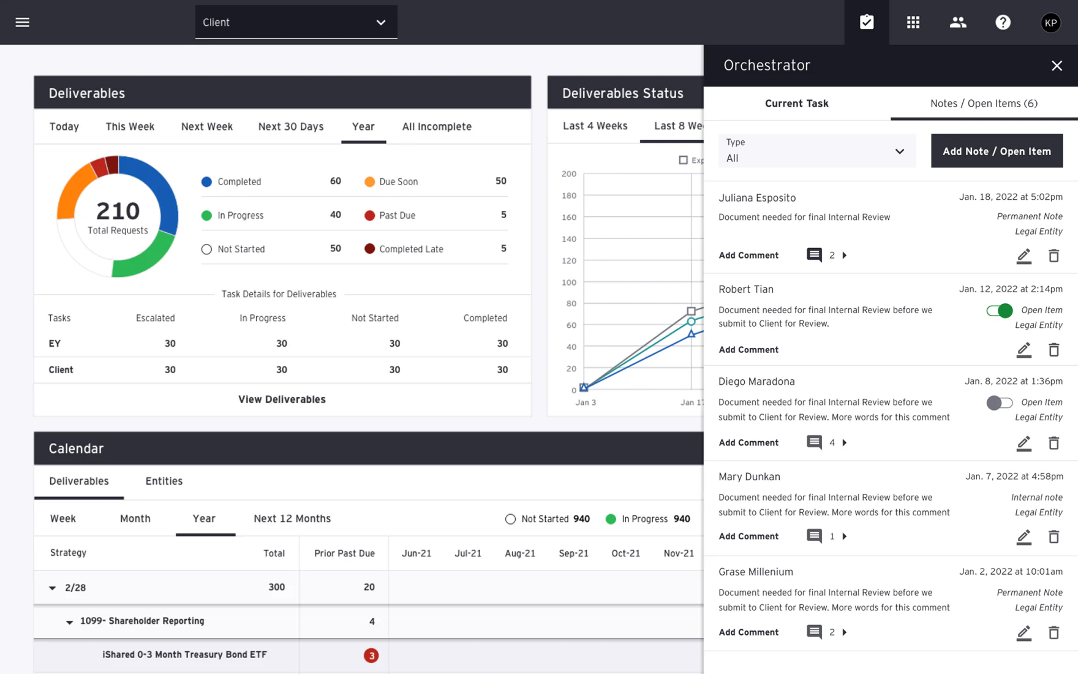Open the help question mark icon
The height and width of the screenshot is (674, 1078).
1003,22
